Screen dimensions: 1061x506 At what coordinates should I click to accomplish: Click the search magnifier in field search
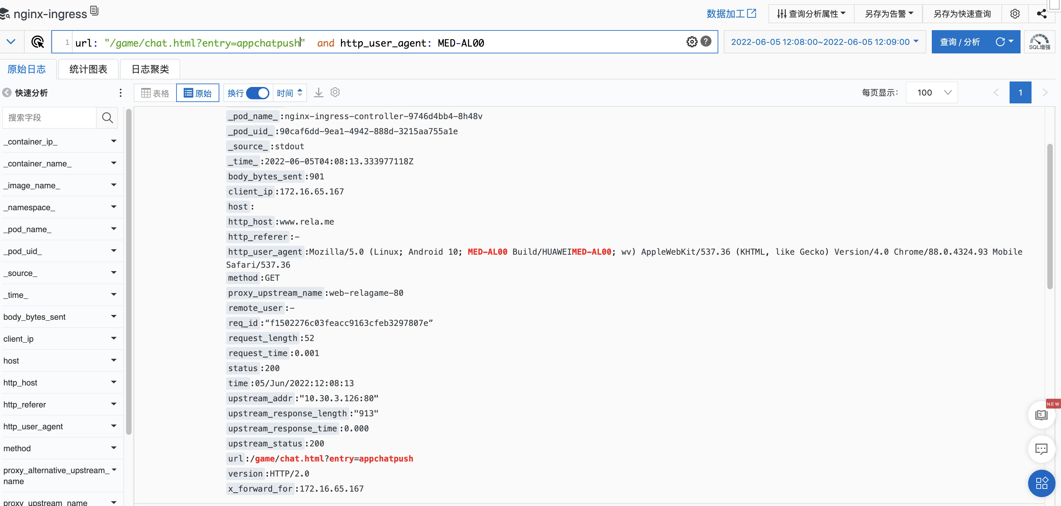pos(107,118)
